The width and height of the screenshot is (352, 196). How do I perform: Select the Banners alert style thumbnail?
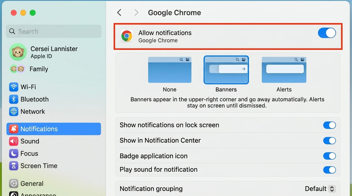coord(226,70)
